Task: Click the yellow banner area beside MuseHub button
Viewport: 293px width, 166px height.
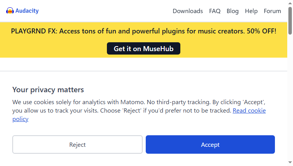Action: pyautogui.click(x=233, y=48)
